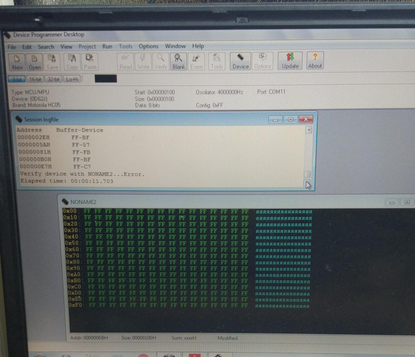Maximize the NONAME2 buffer window
415x357 pixels.
407,202
